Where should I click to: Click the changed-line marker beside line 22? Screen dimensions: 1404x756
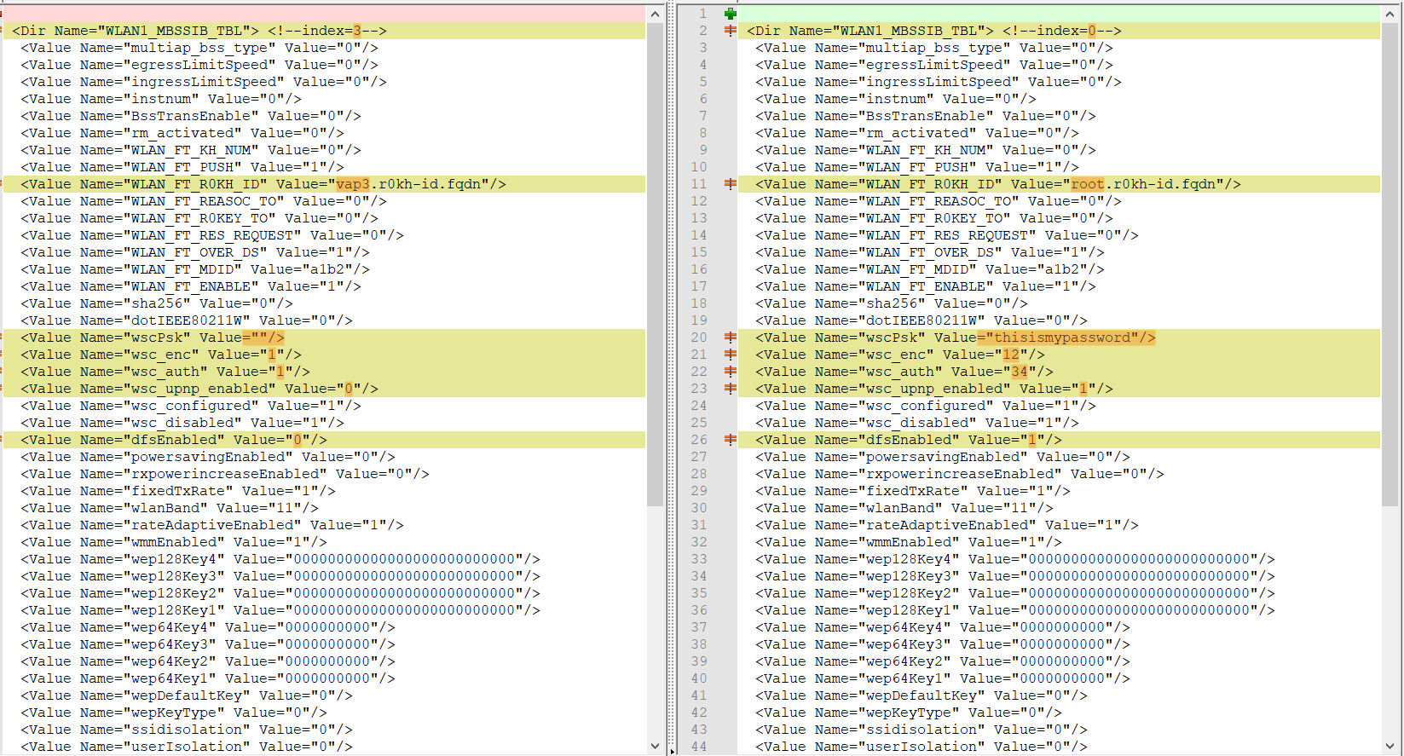[x=730, y=372]
